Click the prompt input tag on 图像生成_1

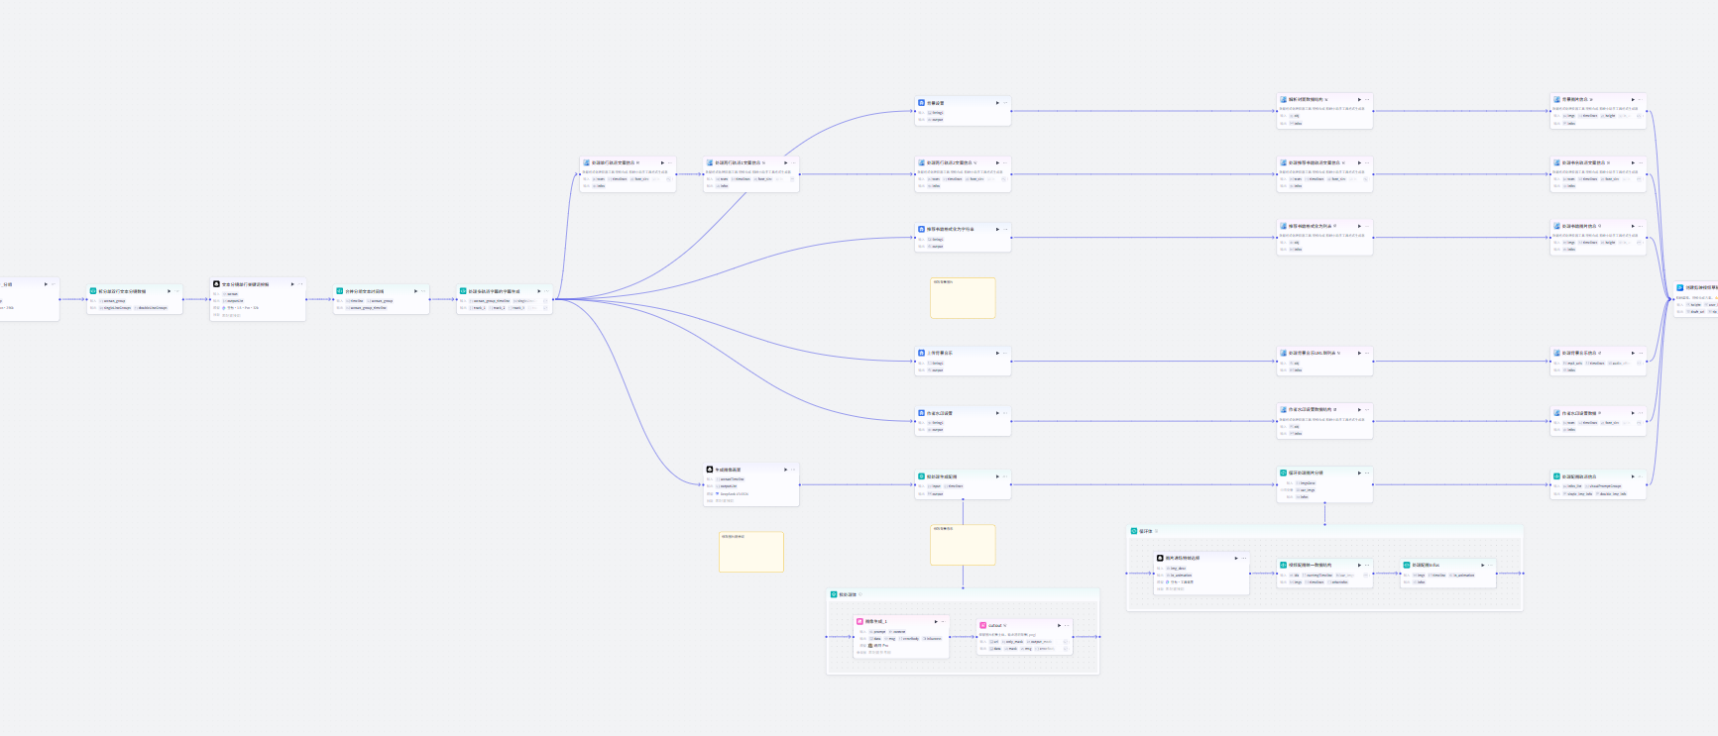[878, 631]
